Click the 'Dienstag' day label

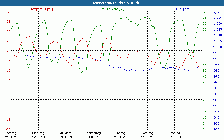[38, 133]
